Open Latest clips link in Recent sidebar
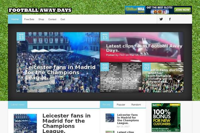 tap(126, 132)
